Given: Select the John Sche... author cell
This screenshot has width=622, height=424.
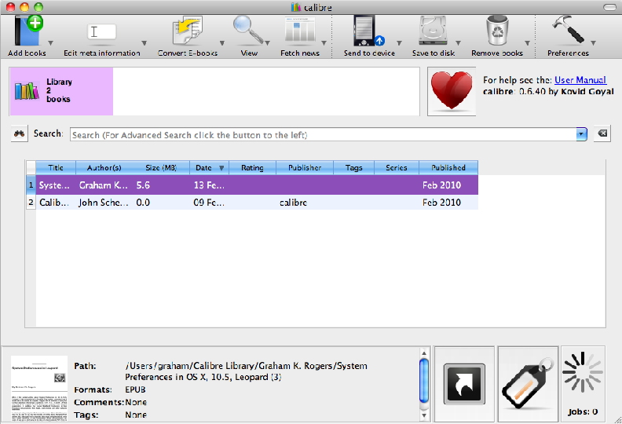Looking at the screenshot, I should (x=104, y=203).
